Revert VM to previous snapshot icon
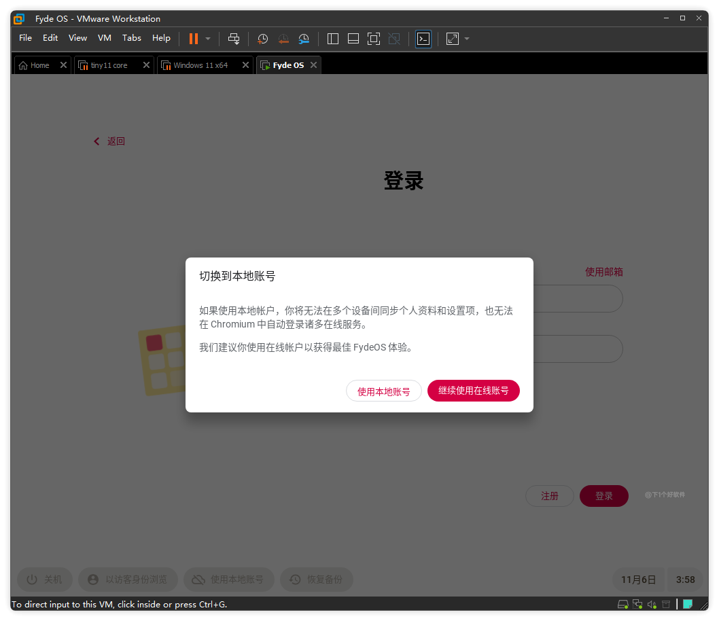Screen dimensions: 719x621 click(283, 39)
